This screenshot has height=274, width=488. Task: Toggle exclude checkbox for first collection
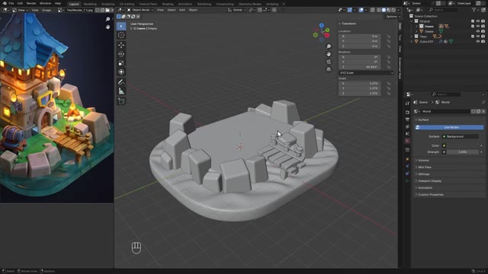click(473, 21)
